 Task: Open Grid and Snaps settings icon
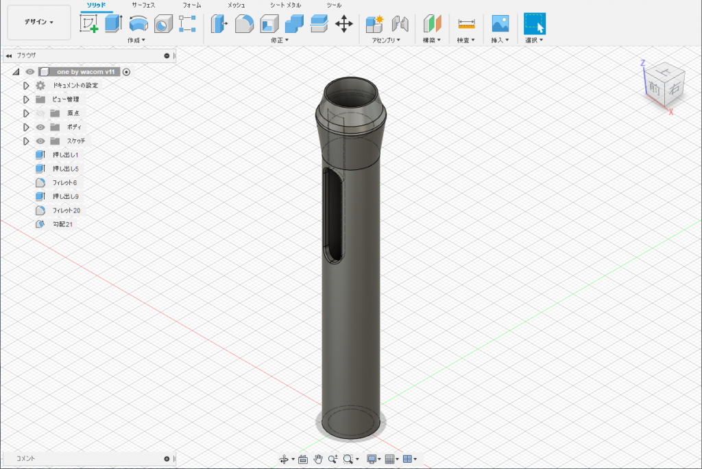pyautogui.click(x=389, y=459)
